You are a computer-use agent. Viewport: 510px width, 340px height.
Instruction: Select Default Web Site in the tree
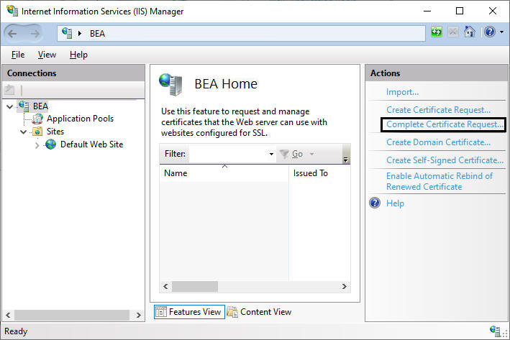tap(92, 144)
